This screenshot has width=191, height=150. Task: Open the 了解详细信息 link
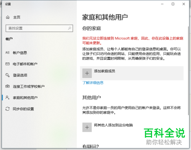coord(93,83)
